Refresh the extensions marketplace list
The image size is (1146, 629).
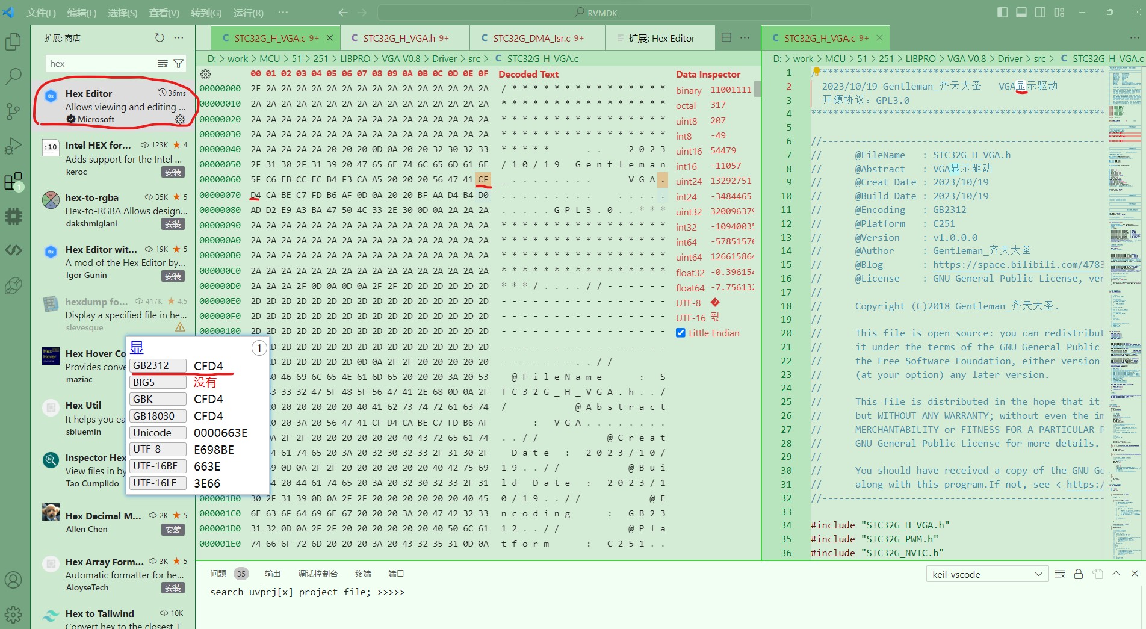tap(160, 38)
